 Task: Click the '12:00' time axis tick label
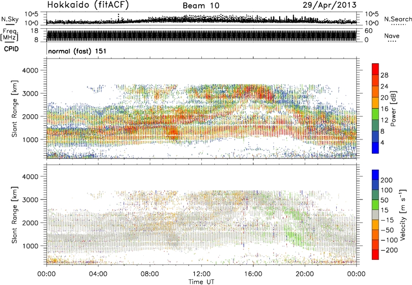click(x=201, y=274)
